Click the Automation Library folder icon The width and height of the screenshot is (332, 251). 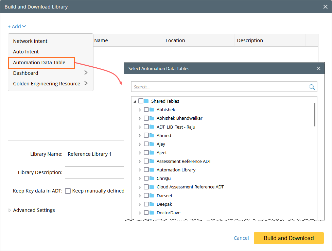coord(152,170)
